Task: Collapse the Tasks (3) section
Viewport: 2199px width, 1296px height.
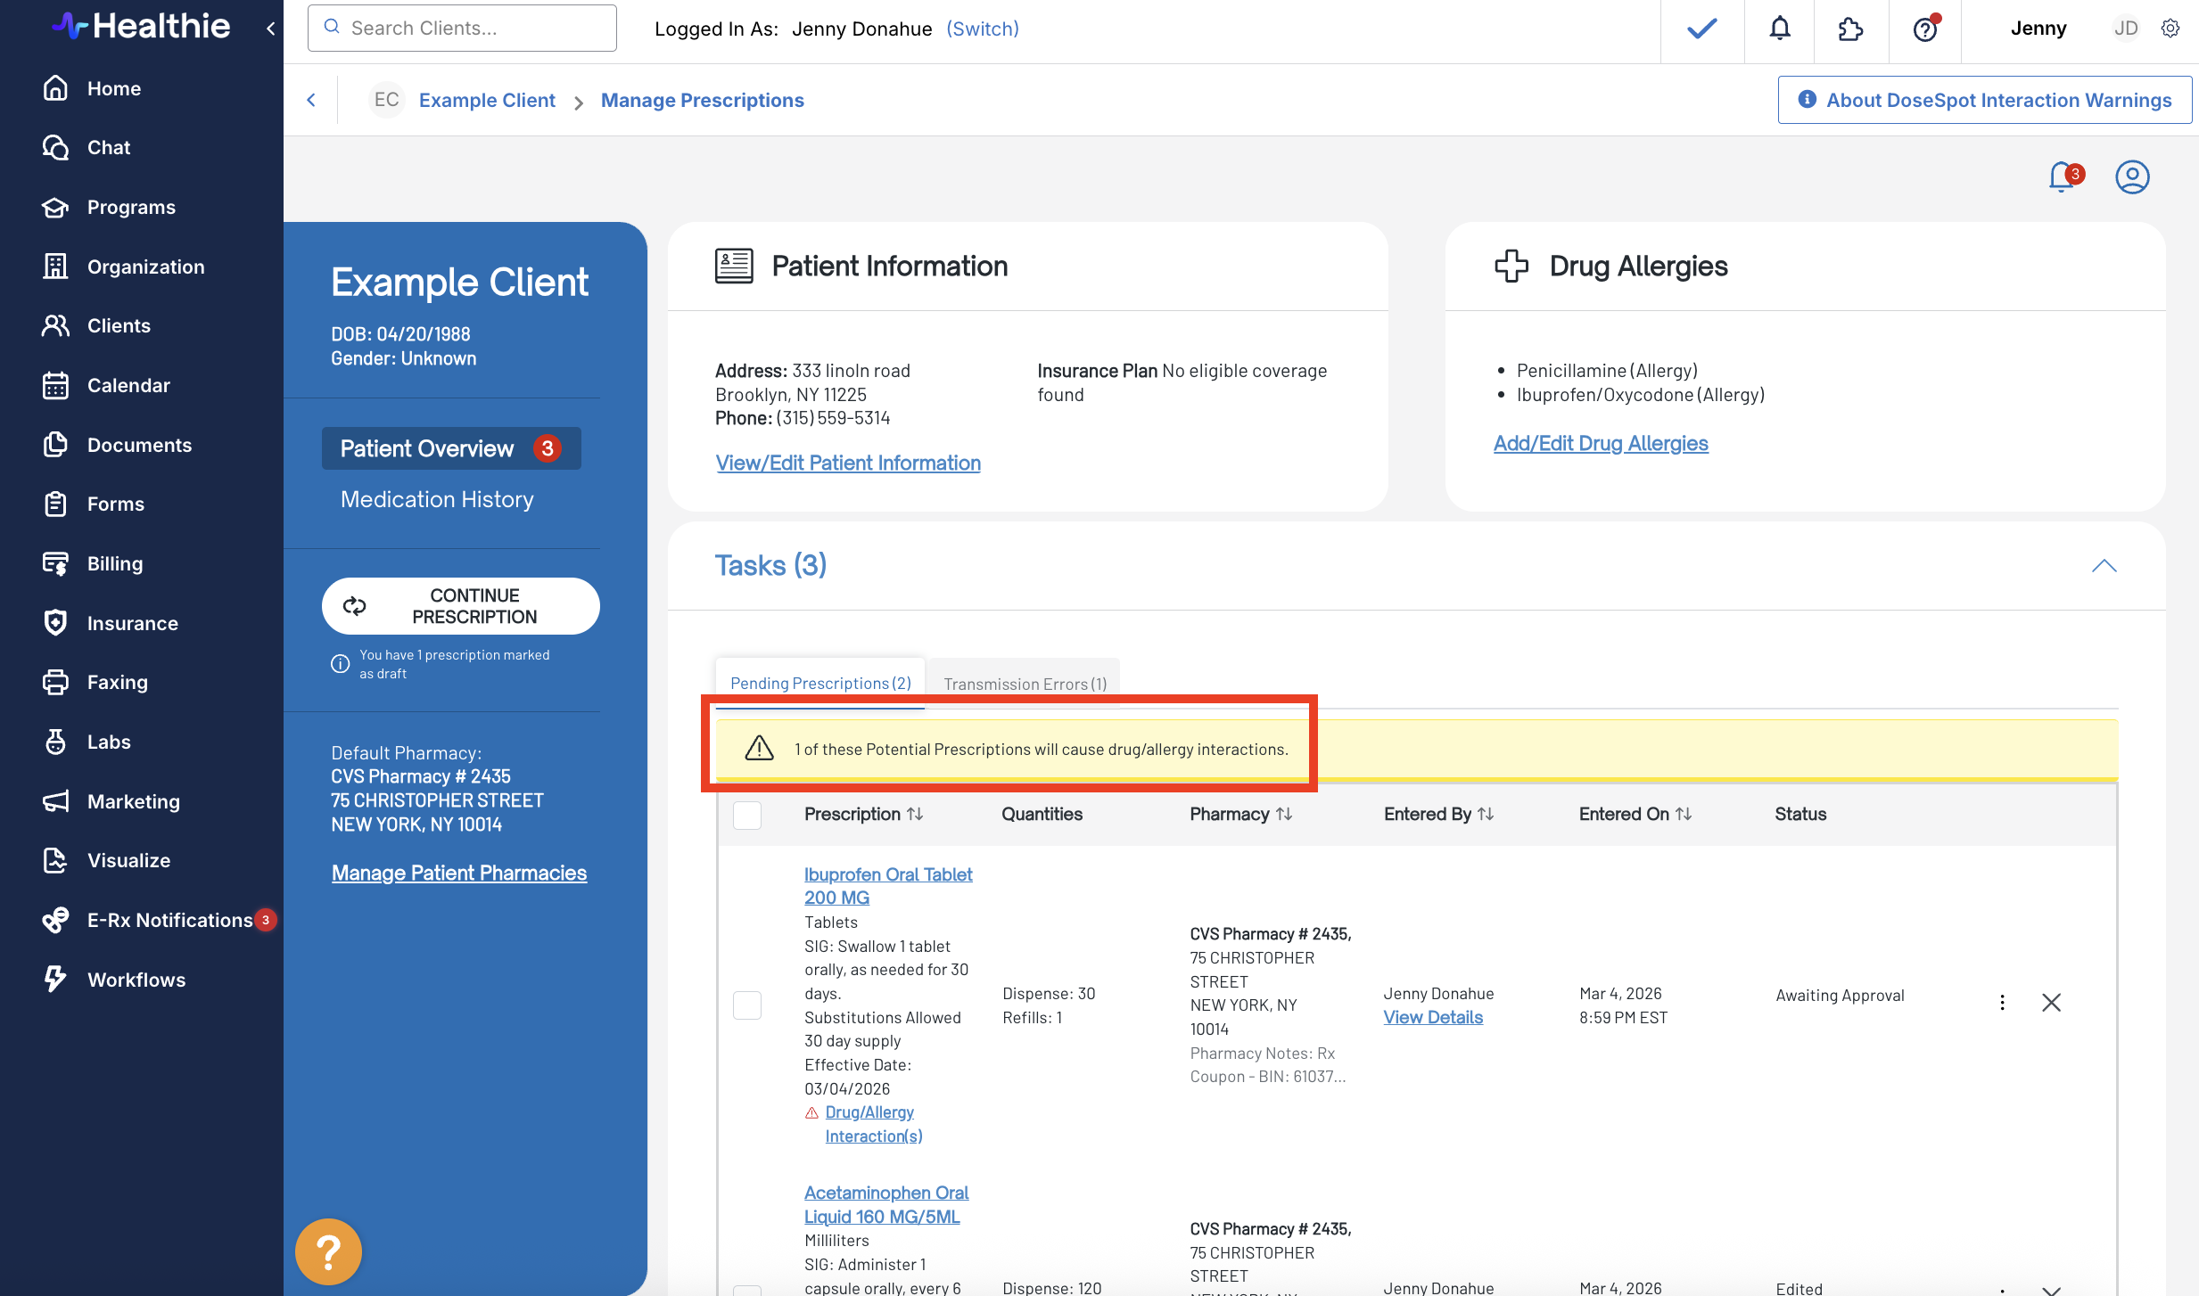Action: pyautogui.click(x=2104, y=566)
